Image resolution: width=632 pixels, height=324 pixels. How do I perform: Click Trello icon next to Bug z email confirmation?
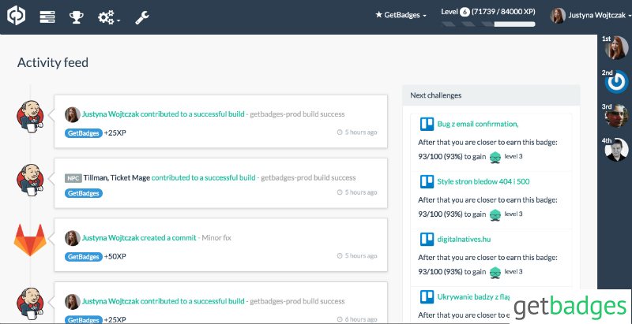(x=427, y=124)
